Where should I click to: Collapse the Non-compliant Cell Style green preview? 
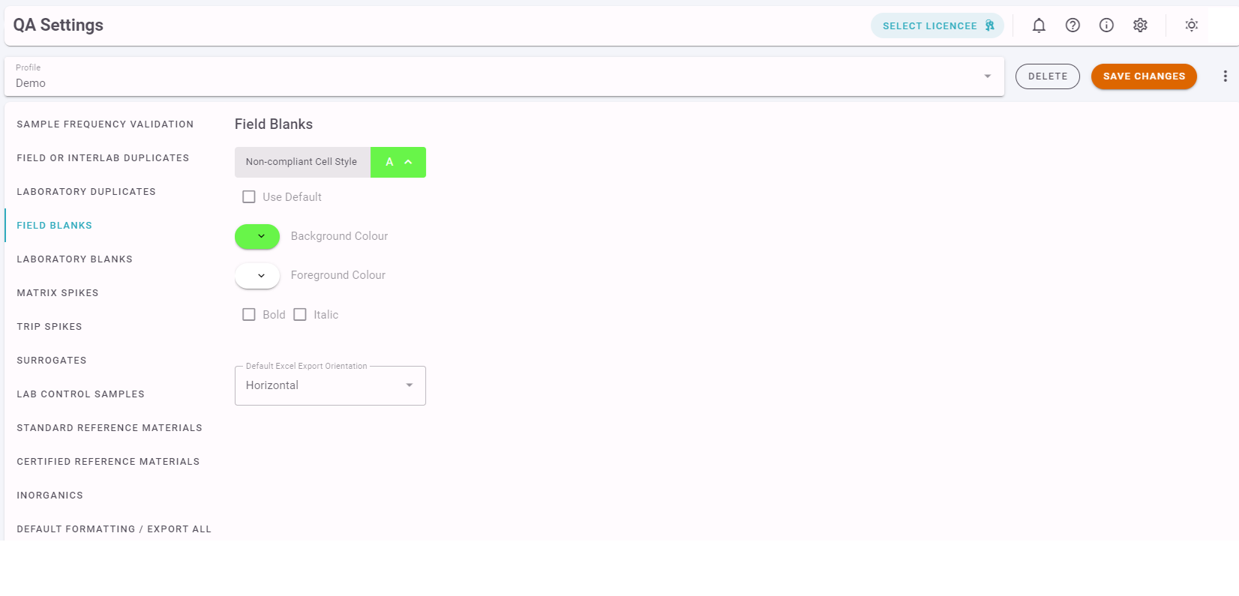(x=398, y=162)
